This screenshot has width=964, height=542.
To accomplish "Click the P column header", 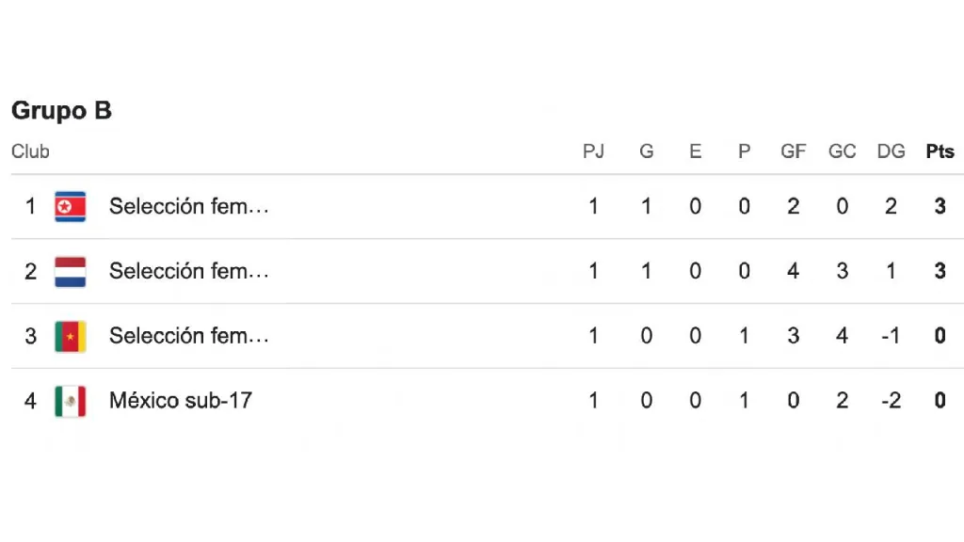I will pos(744,151).
